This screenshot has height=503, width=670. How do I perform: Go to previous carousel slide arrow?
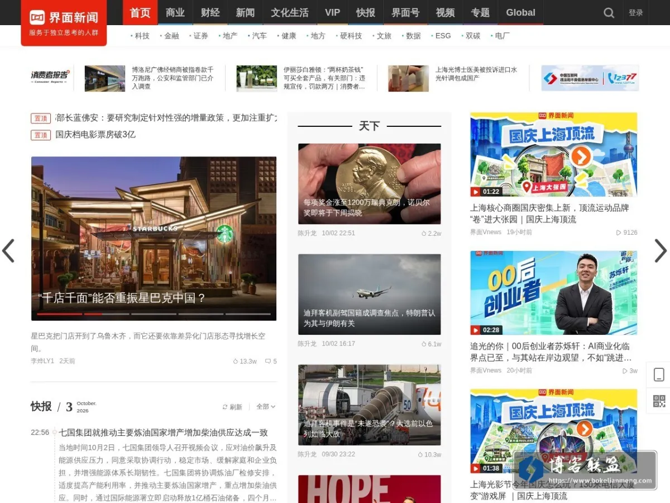[8, 251]
